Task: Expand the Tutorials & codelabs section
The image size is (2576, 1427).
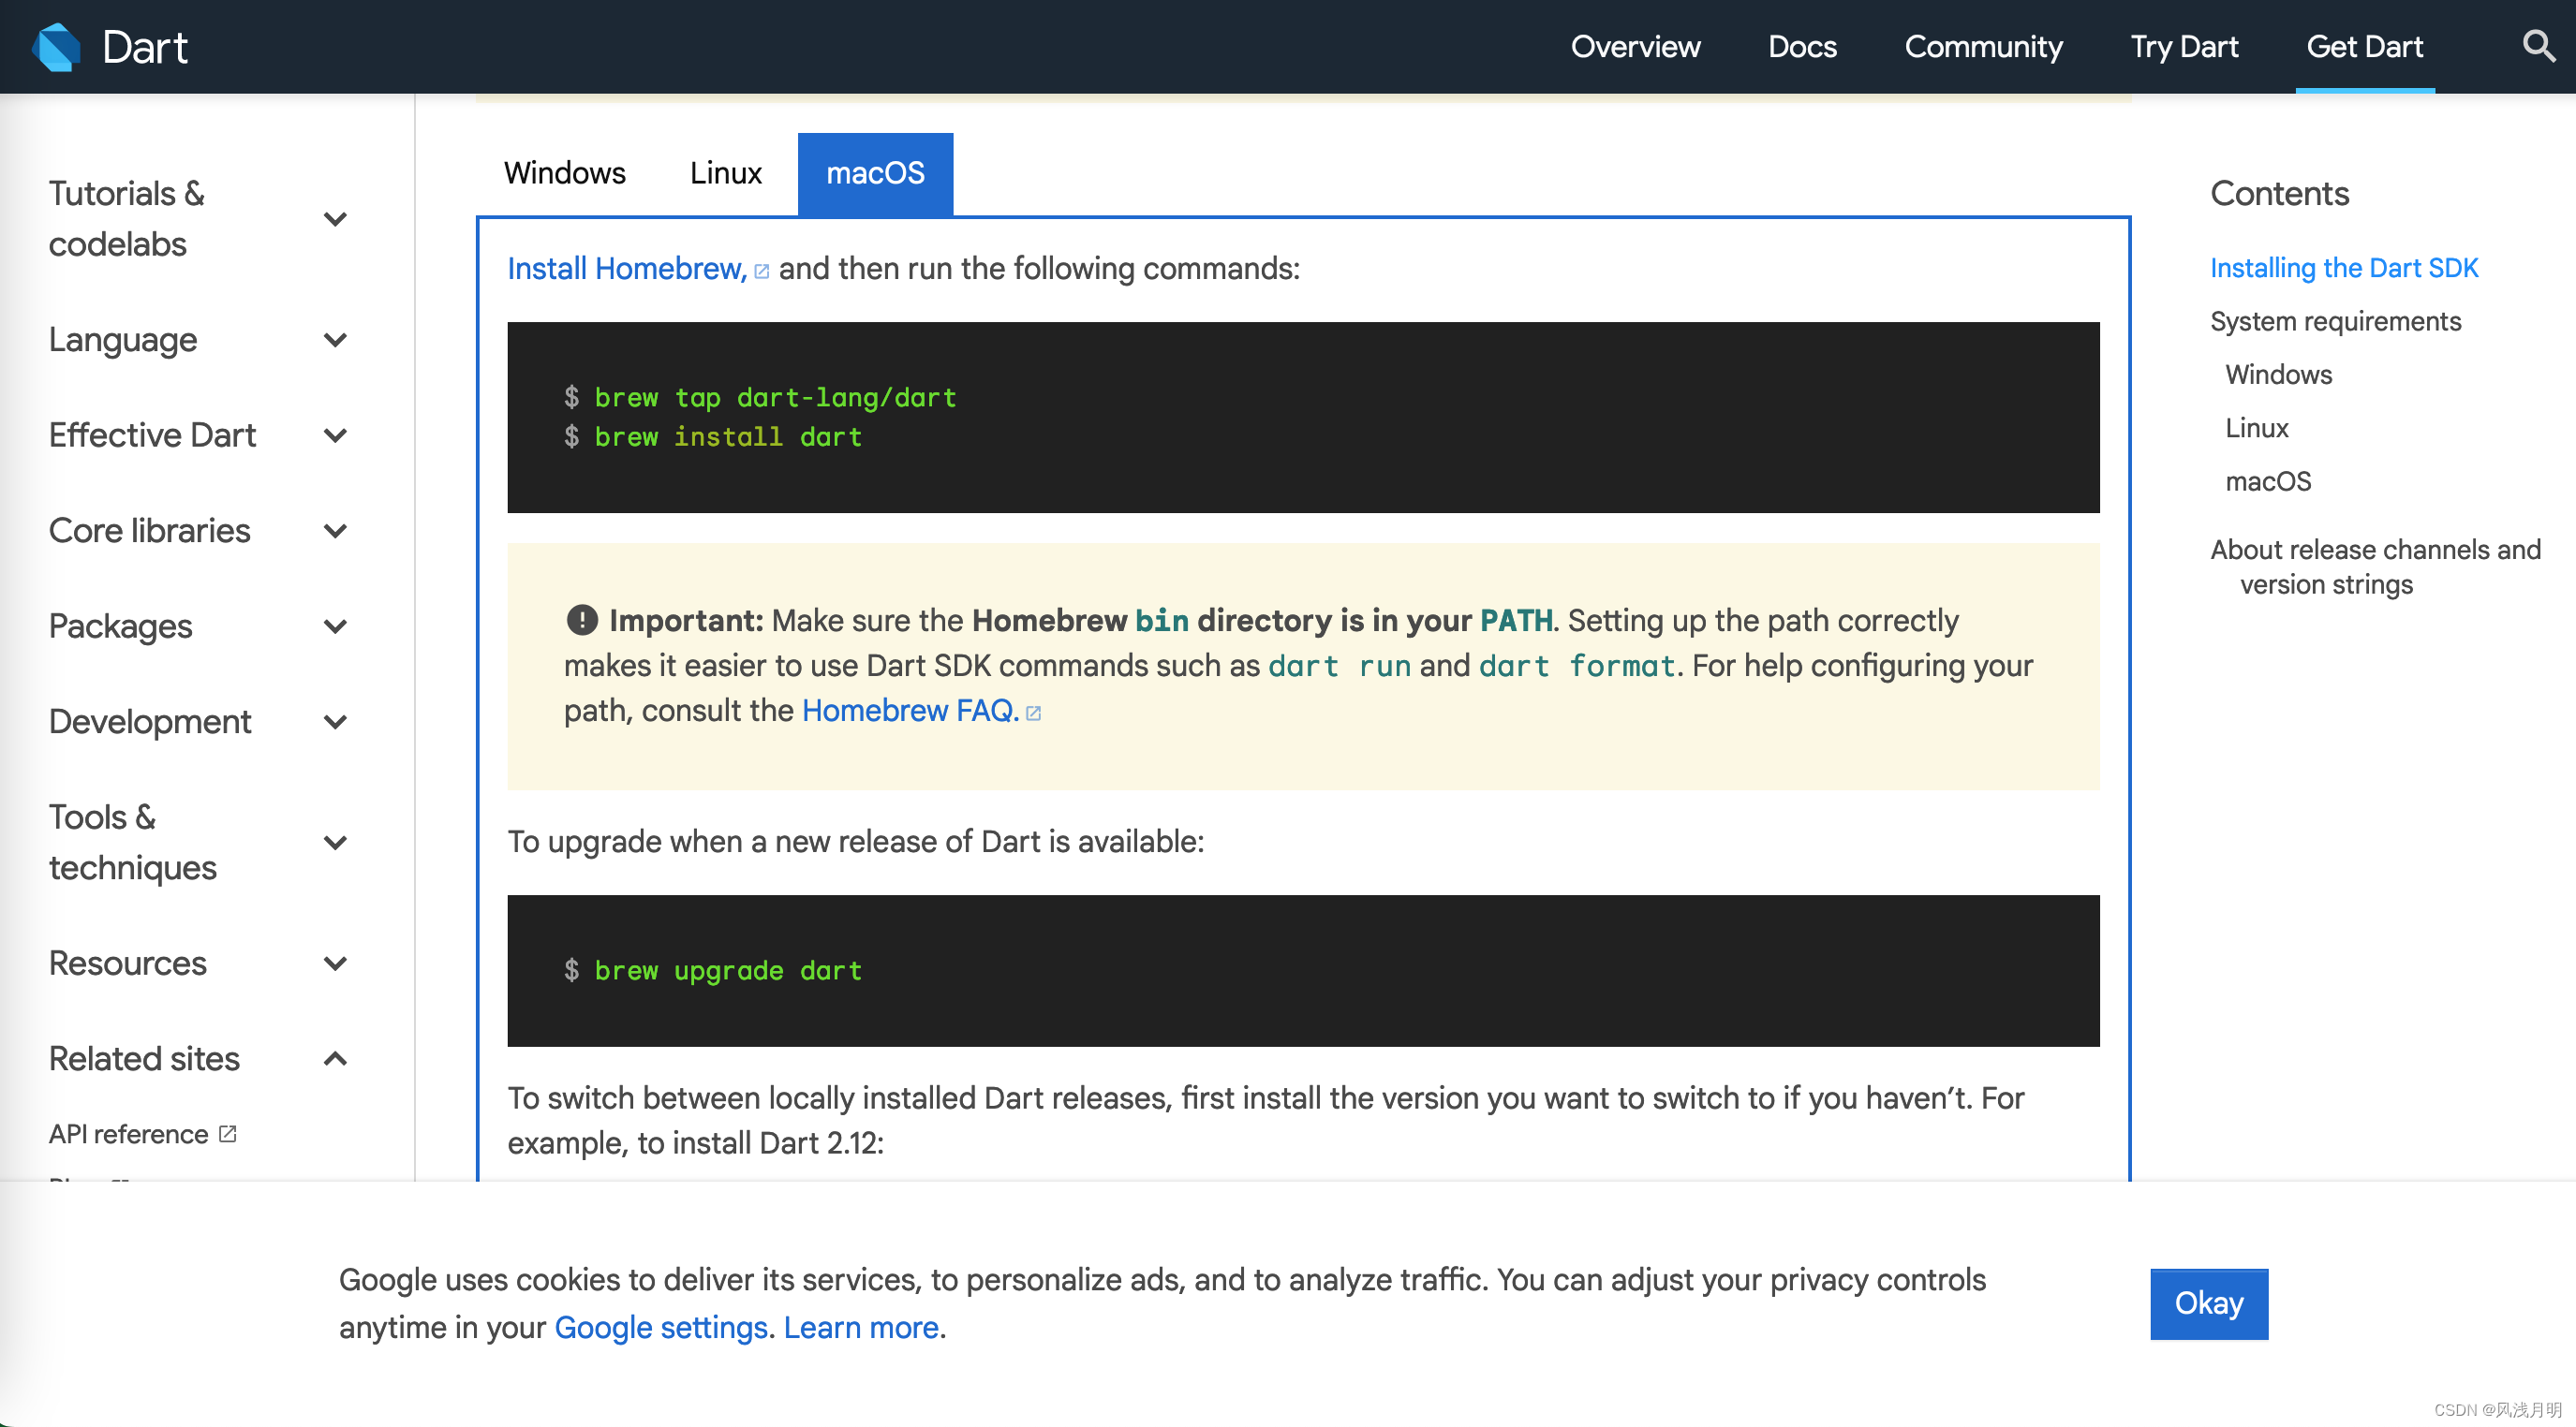Action: [x=336, y=219]
